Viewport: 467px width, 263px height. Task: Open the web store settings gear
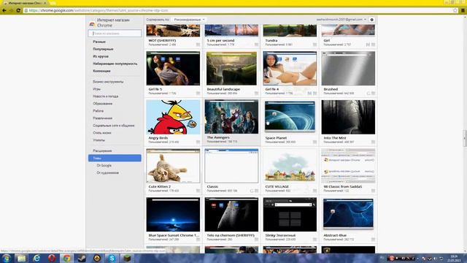click(371, 20)
